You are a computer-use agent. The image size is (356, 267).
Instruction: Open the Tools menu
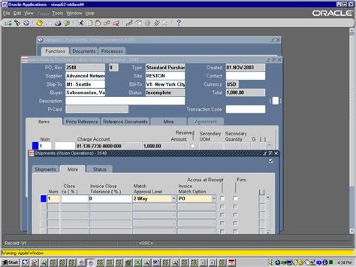(58, 13)
